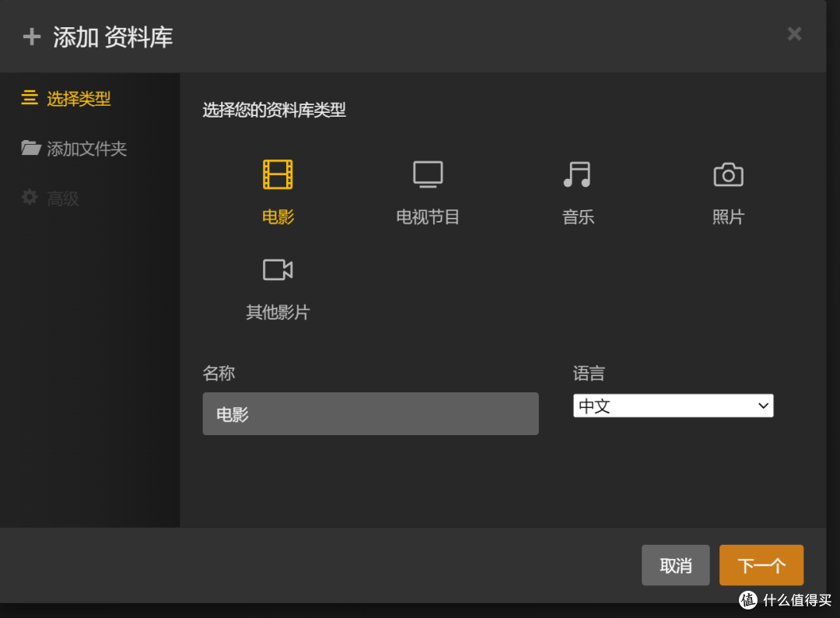Choose the 电视节目 TV monitor icon
The width and height of the screenshot is (840, 618).
(x=428, y=174)
